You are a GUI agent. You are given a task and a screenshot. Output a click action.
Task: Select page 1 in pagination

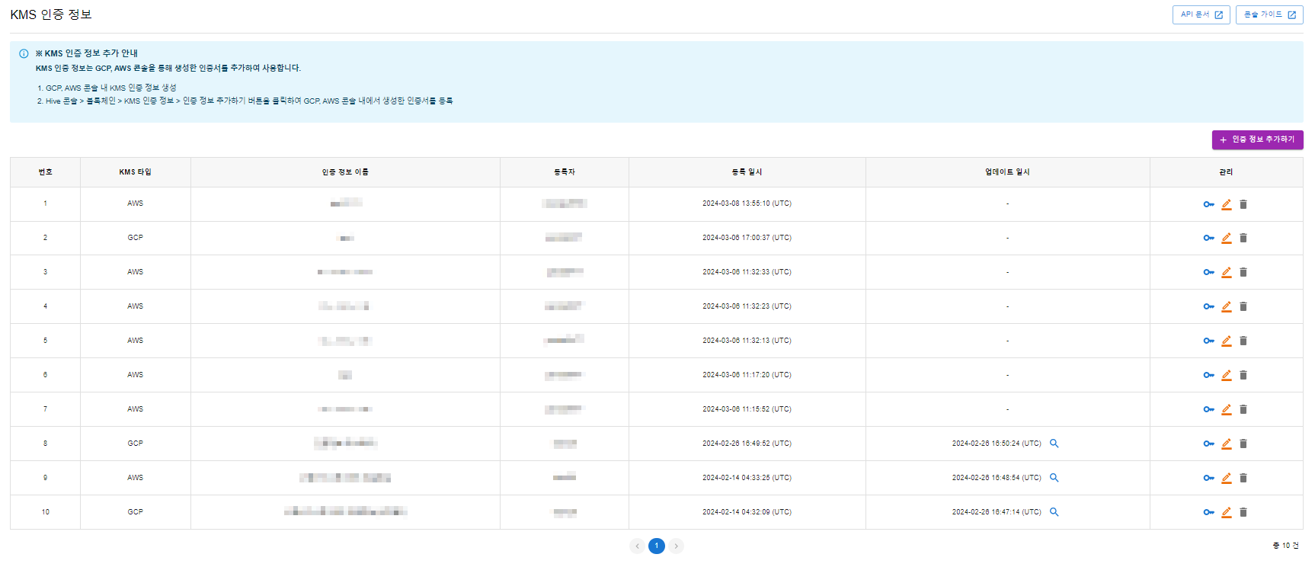[x=657, y=546]
